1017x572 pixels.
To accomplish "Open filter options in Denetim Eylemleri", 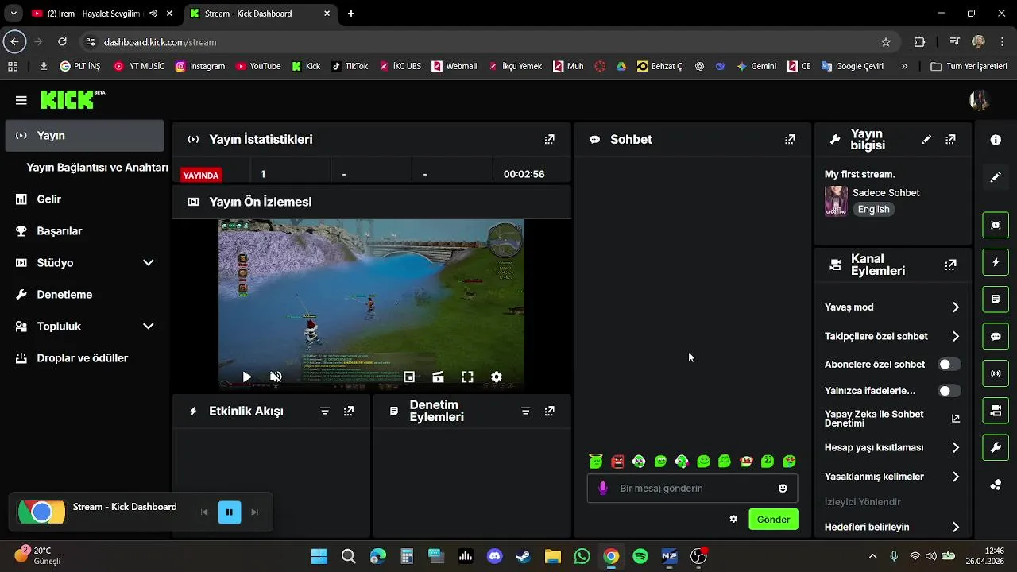I will 525,411.
